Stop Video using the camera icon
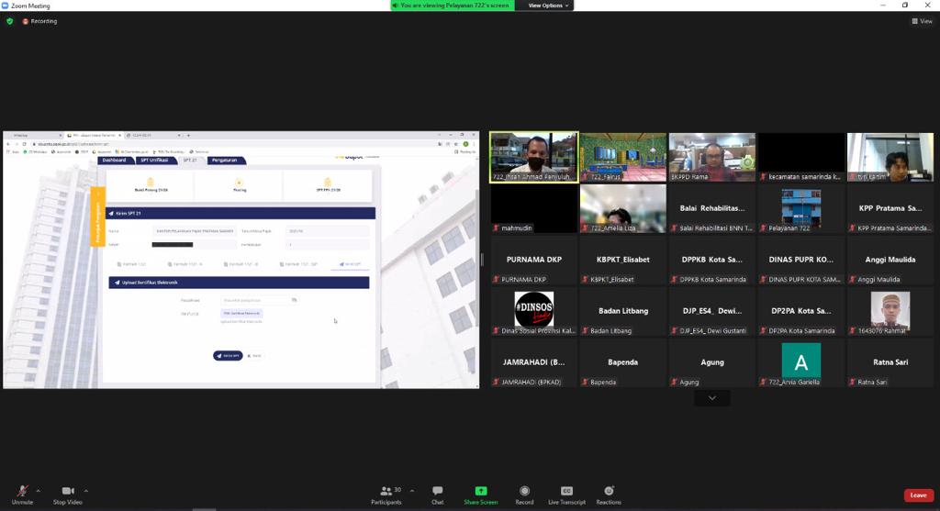The height and width of the screenshot is (511, 940). pos(67,492)
